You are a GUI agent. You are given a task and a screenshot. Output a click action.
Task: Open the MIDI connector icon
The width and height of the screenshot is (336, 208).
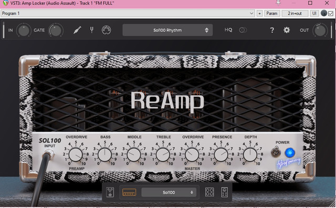(106, 30)
